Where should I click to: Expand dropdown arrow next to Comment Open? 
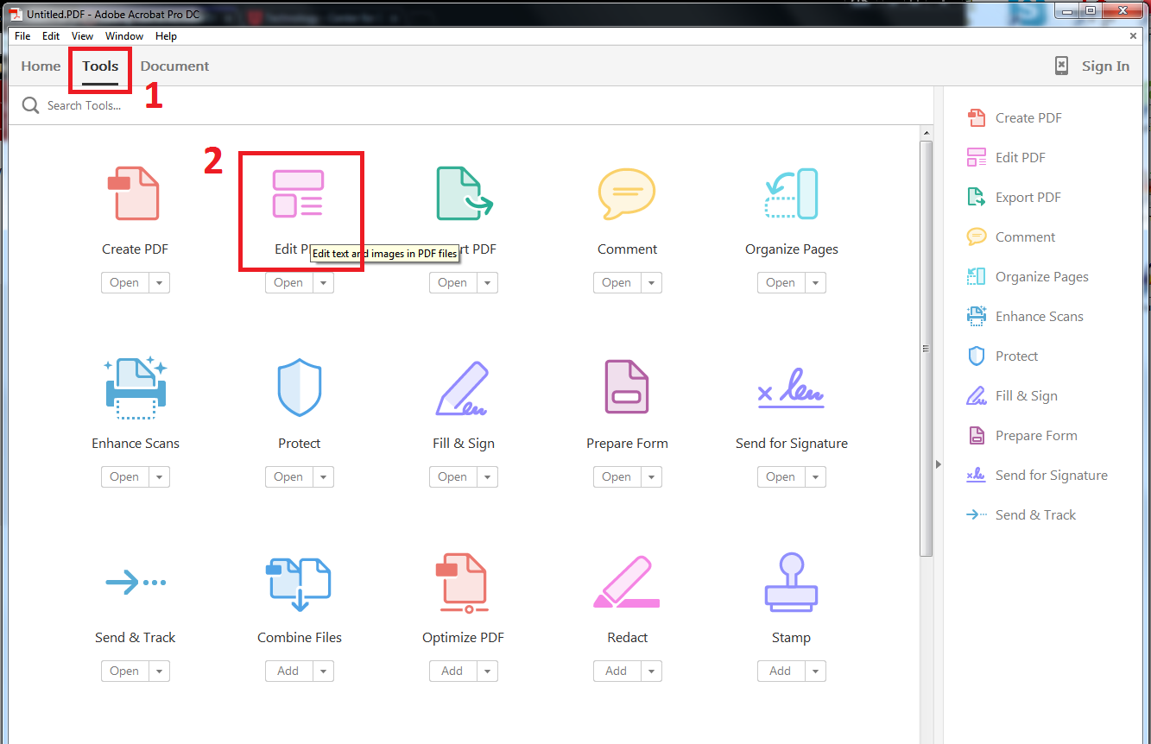tap(651, 283)
